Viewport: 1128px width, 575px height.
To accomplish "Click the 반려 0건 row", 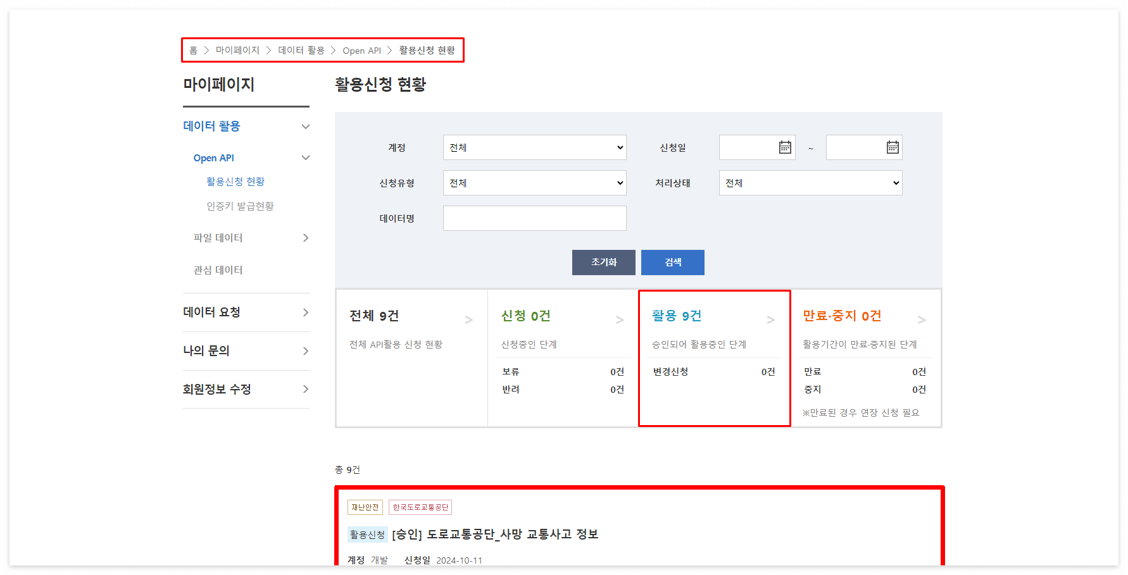I will click(x=563, y=390).
